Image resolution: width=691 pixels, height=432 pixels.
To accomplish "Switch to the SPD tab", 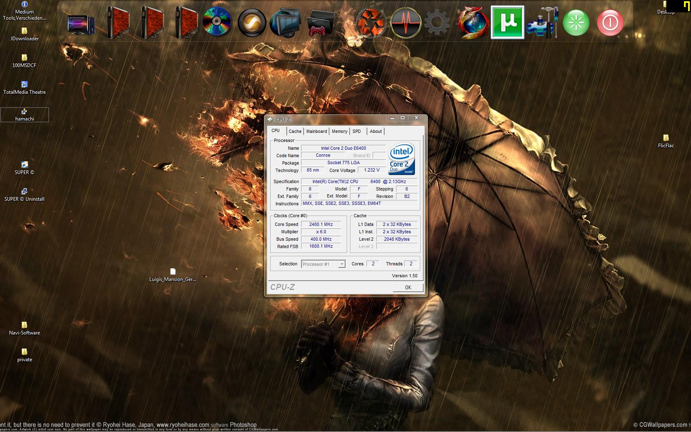I will [x=357, y=131].
